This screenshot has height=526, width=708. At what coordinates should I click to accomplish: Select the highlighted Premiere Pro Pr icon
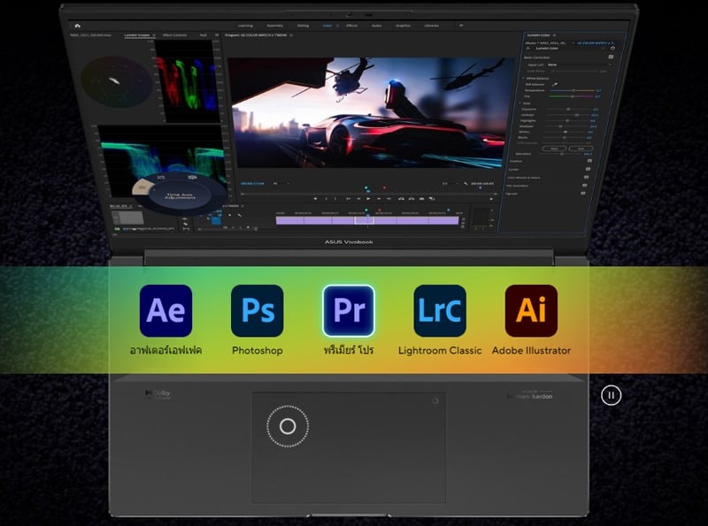coord(349,310)
